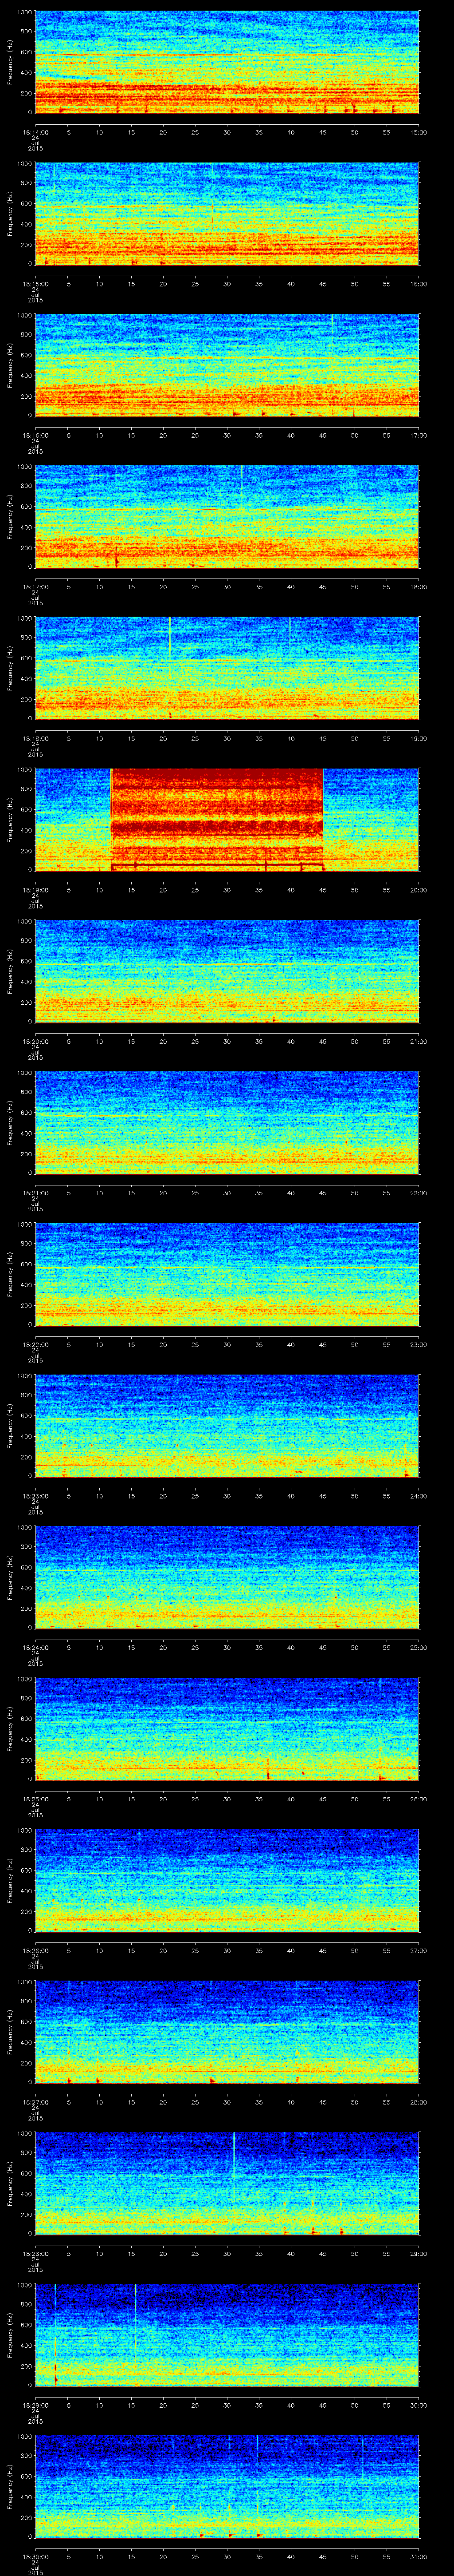
Task: Click the 18:21:00 start time label
Action: click(x=35, y=1193)
